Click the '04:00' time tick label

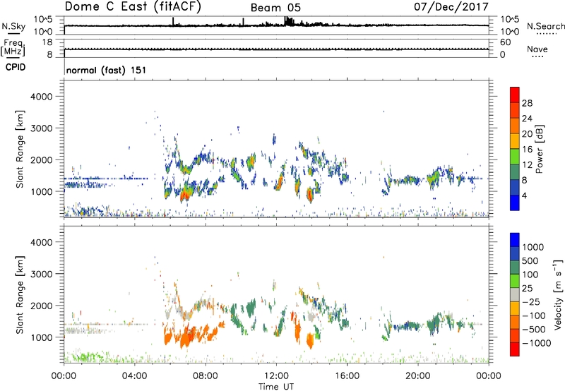click(135, 376)
